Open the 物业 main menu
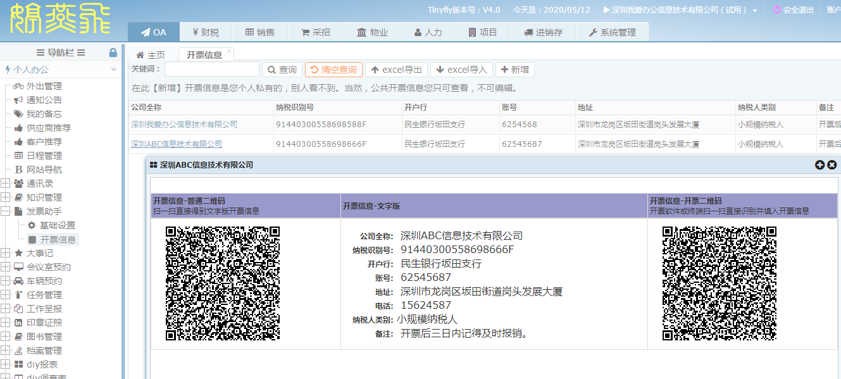Image resolution: width=841 pixels, height=379 pixels. pos(372,32)
